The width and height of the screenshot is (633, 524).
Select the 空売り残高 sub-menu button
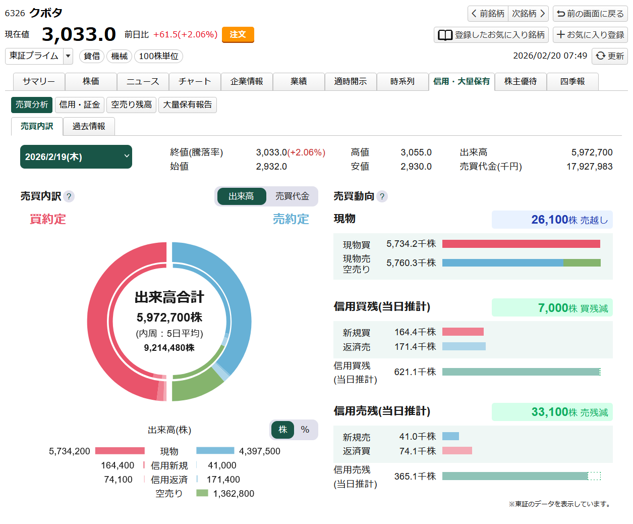point(131,104)
